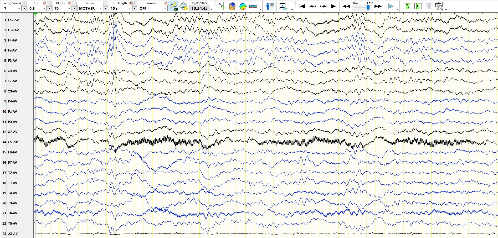Open the color spectrogram view

point(253,6)
